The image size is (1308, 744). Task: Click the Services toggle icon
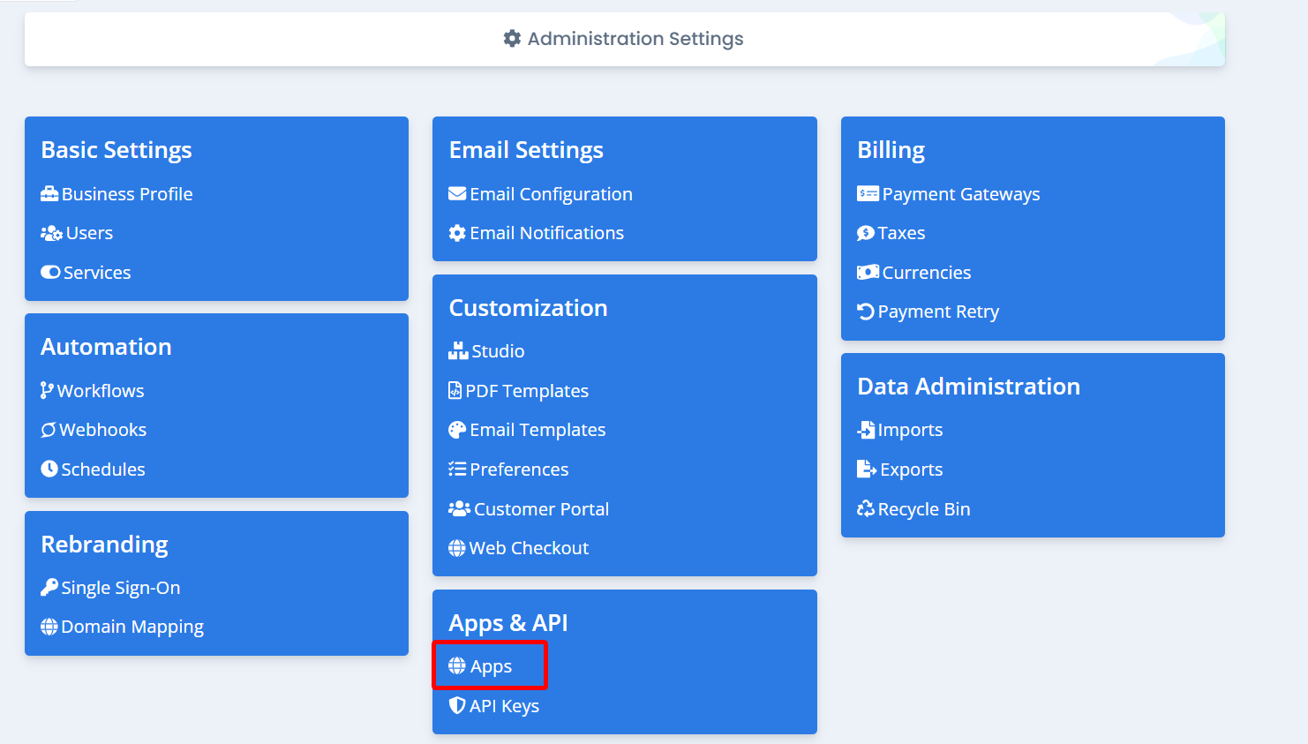pos(50,273)
